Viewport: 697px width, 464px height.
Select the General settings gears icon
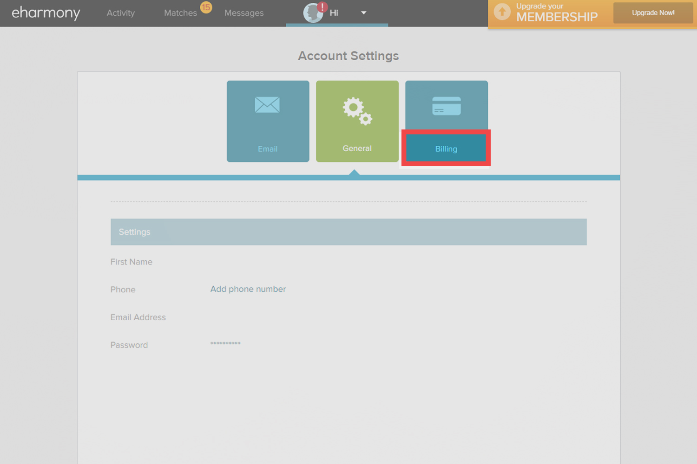356,110
